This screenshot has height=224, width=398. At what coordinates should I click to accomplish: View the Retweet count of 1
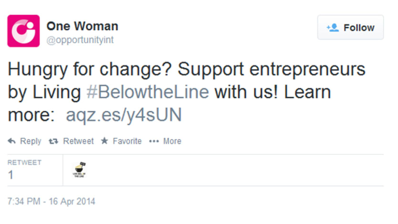[10, 175]
